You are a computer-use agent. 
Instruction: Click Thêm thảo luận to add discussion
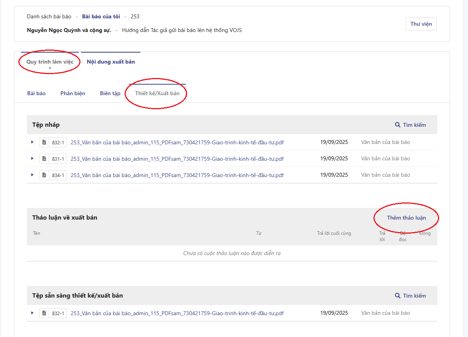[406, 218]
